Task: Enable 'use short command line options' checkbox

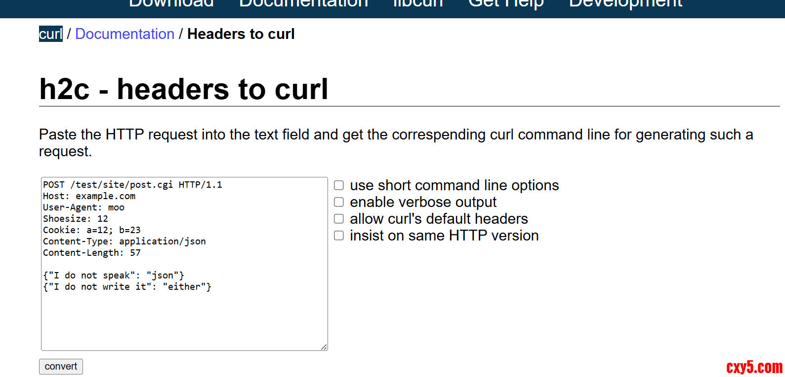Action: [x=339, y=185]
